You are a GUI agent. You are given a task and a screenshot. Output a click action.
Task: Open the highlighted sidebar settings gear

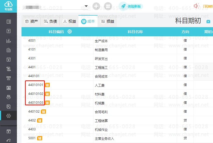point(9,116)
